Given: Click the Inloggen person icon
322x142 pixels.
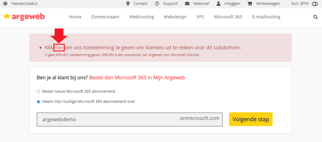Looking at the screenshot, I should click(x=218, y=4).
